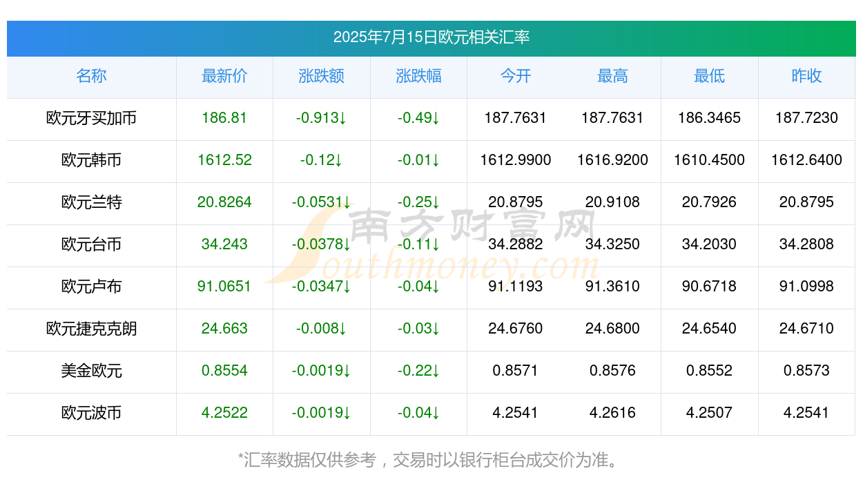Select latest price 20.8264

(224, 202)
